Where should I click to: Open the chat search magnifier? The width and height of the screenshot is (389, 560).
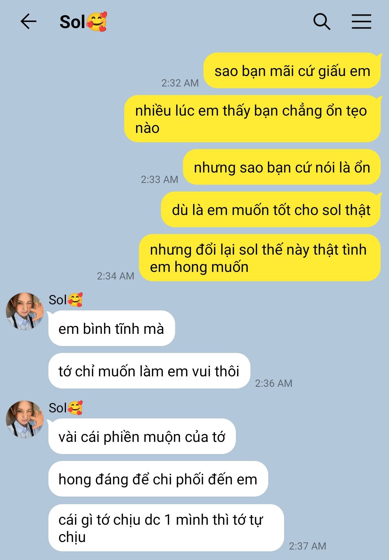[x=322, y=22]
